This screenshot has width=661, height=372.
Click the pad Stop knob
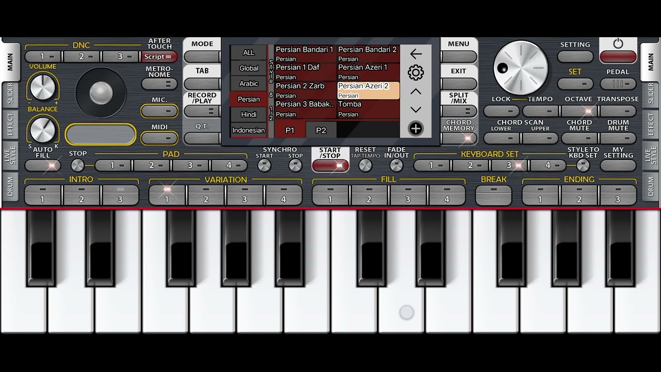click(77, 165)
